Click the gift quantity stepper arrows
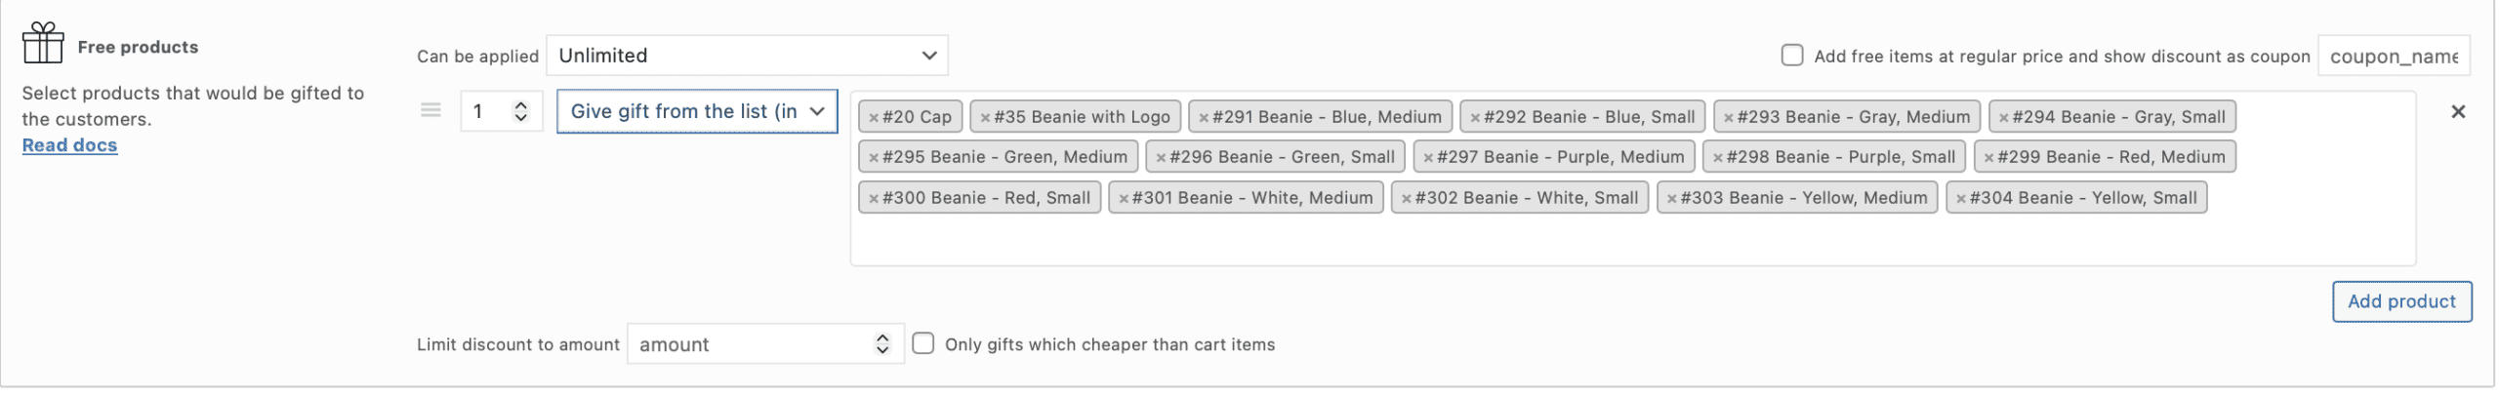The height and width of the screenshot is (396, 2499). (x=521, y=112)
